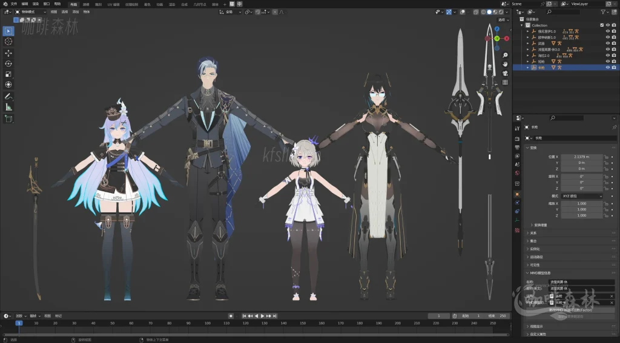Add a new workspace with plus button
This screenshot has width=620, height=343.
click(x=225, y=4)
